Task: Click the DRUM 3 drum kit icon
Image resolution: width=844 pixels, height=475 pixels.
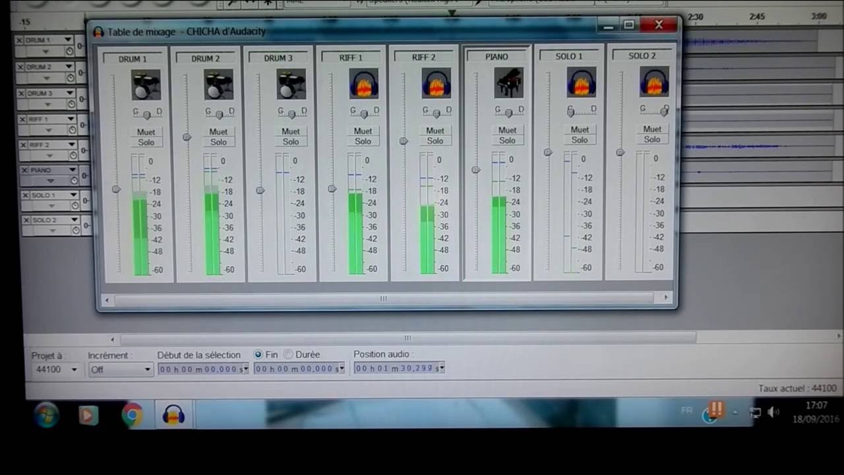Action: click(x=291, y=84)
